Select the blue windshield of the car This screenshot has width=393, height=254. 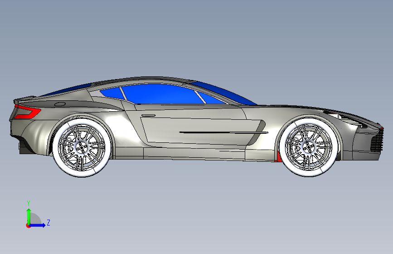[223, 93]
